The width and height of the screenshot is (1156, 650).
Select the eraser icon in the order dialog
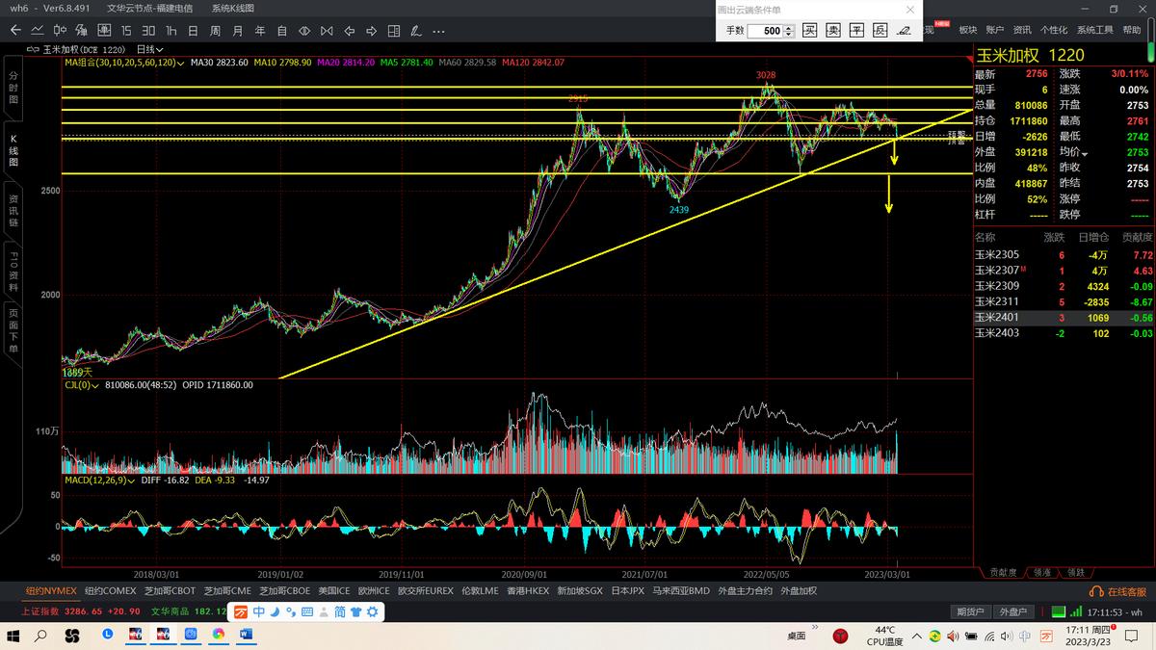[x=904, y=31]
